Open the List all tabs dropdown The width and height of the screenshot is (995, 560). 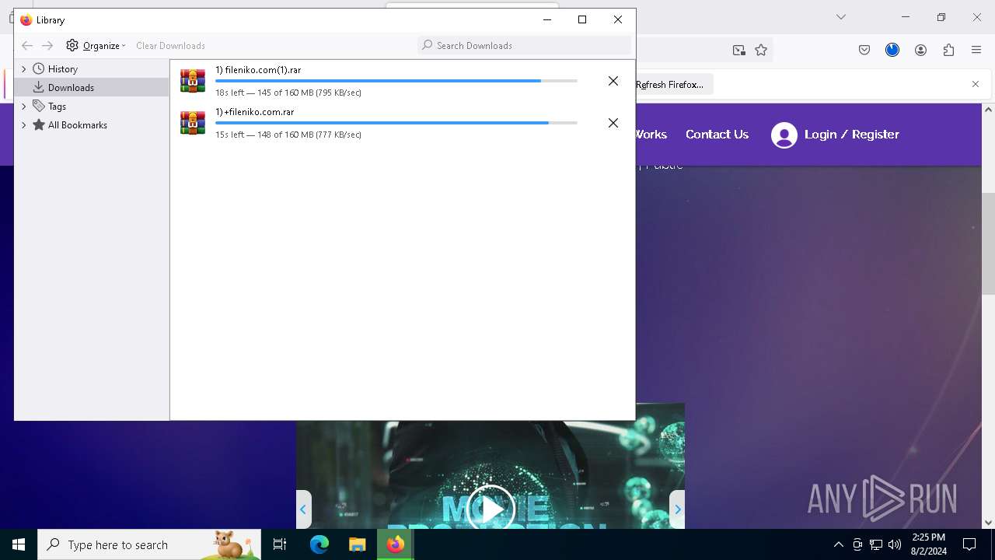(840, 17)
